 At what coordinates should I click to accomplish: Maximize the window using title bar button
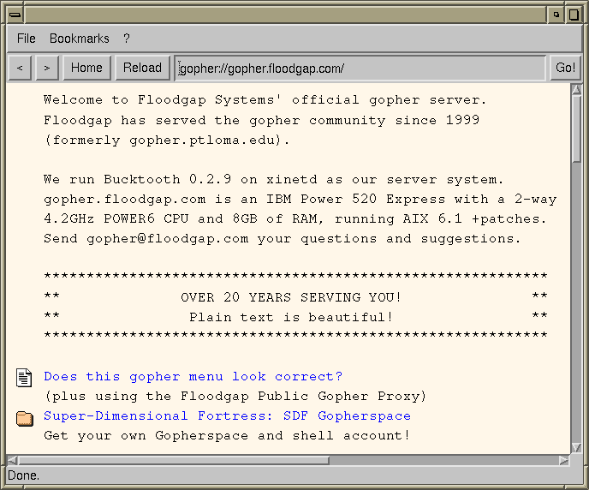pos(574,15)
